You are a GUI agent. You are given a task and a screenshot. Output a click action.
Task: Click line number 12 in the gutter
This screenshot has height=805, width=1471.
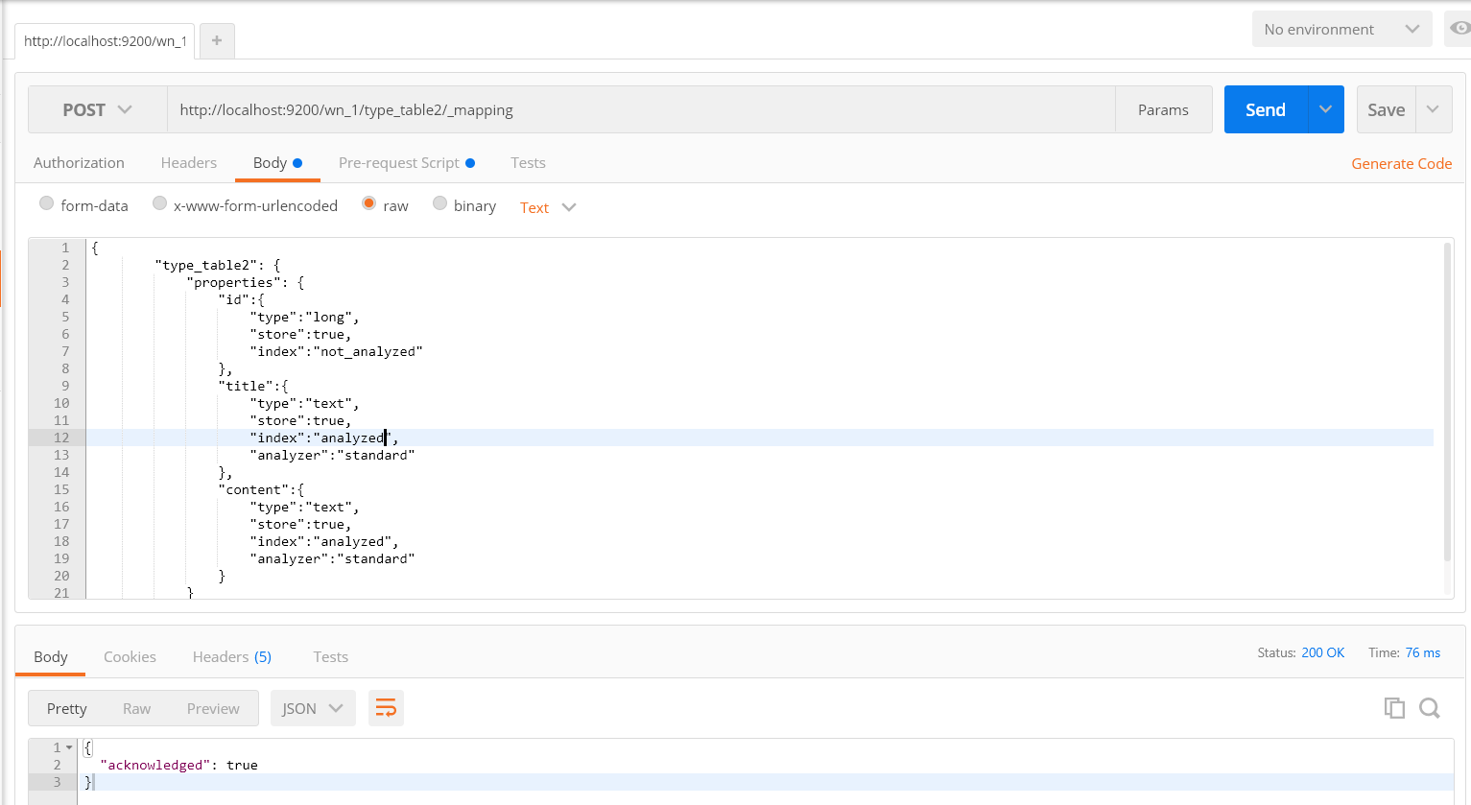pos(61,438)
